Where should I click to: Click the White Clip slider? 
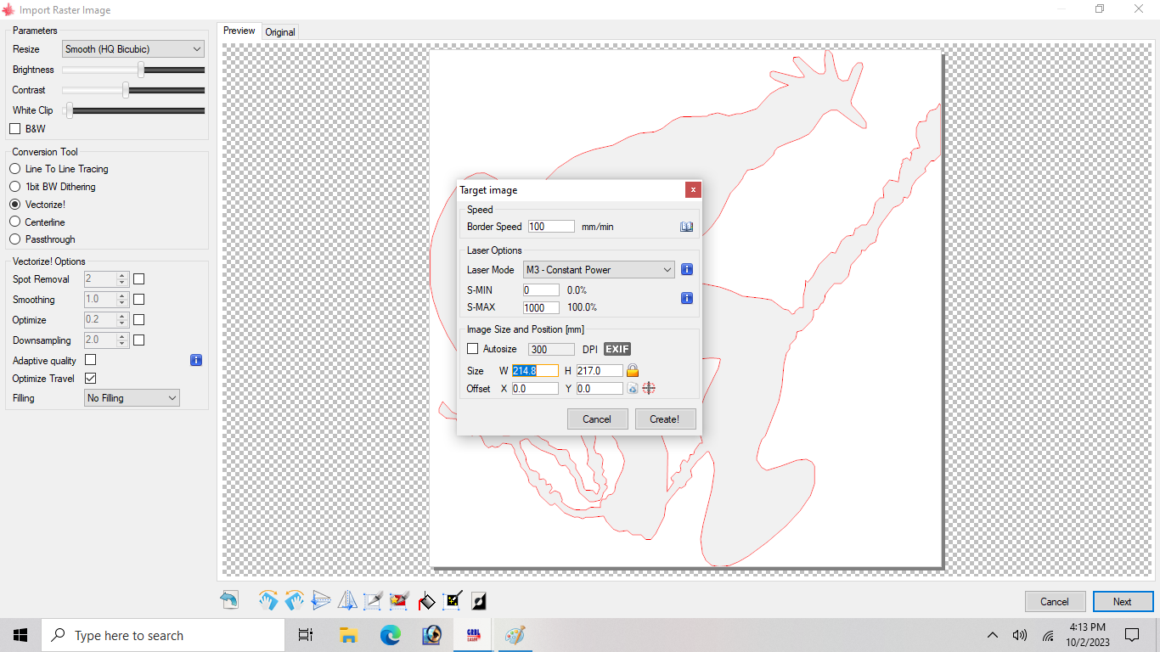point(133,110)
